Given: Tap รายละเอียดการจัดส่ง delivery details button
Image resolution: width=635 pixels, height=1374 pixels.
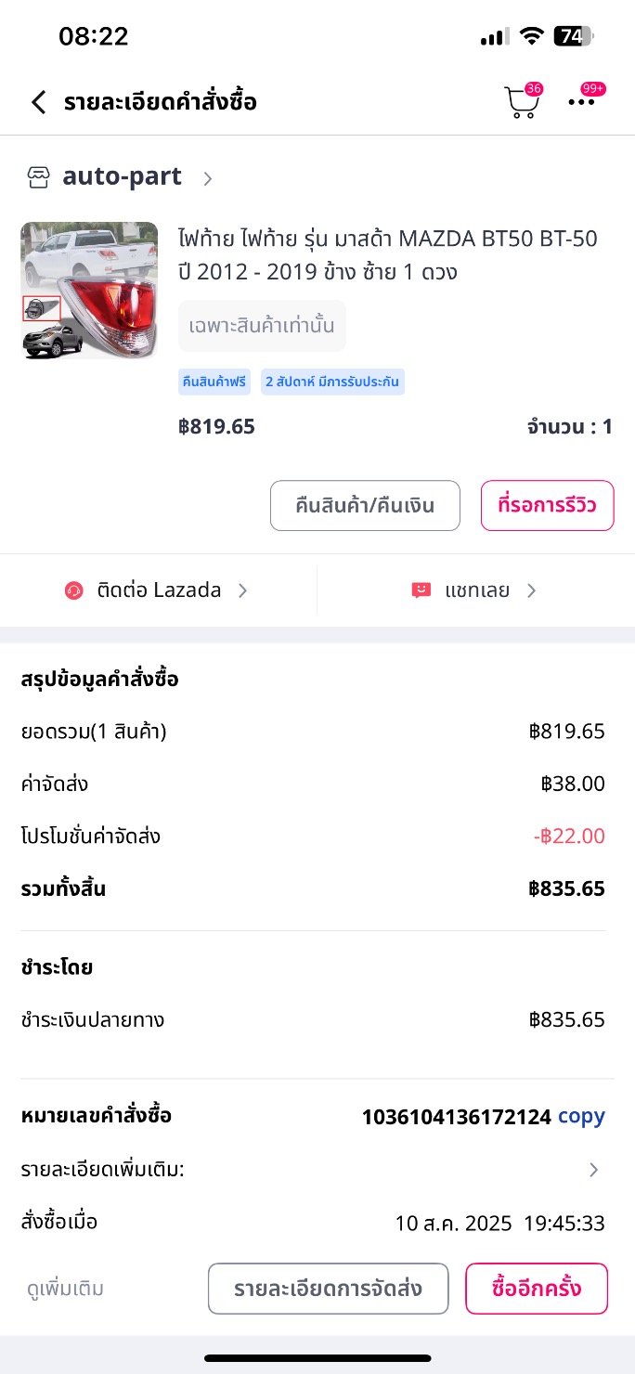Looking at the screenshot, I should click(x=328, y=1289).
